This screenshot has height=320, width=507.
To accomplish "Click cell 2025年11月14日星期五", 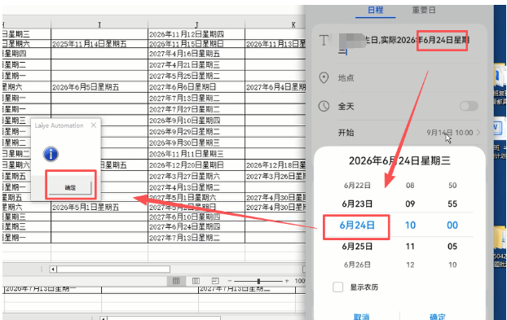I will point(99,44).
